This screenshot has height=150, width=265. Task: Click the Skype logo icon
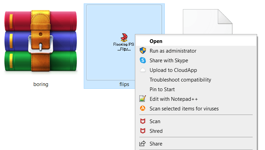pyautogui.click(x=142, y=61)
